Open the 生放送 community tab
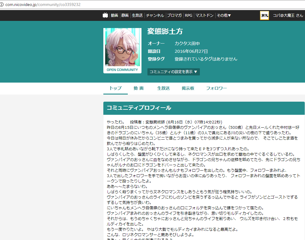Screen dimensions: 305x240 pos(163,88)
